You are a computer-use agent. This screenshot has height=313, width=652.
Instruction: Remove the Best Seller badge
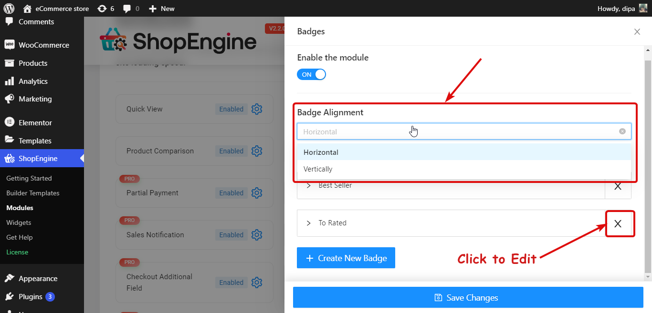618,186
